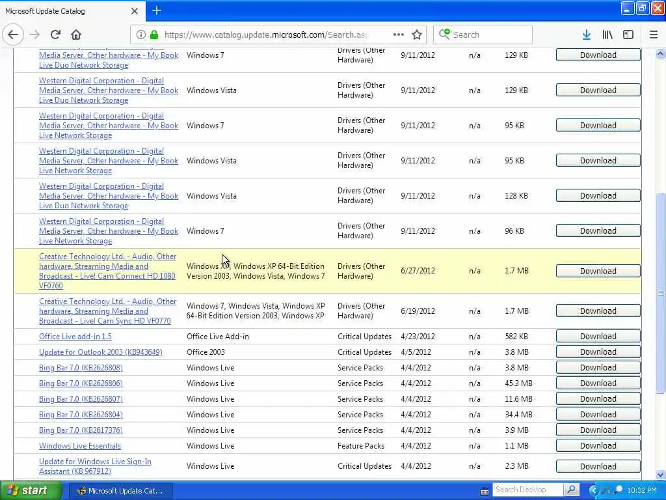This screenshot has height=500, width=666.
Task: Activate Microsoft Update Catalog taskbar button
Action: (x=120, y=491)
